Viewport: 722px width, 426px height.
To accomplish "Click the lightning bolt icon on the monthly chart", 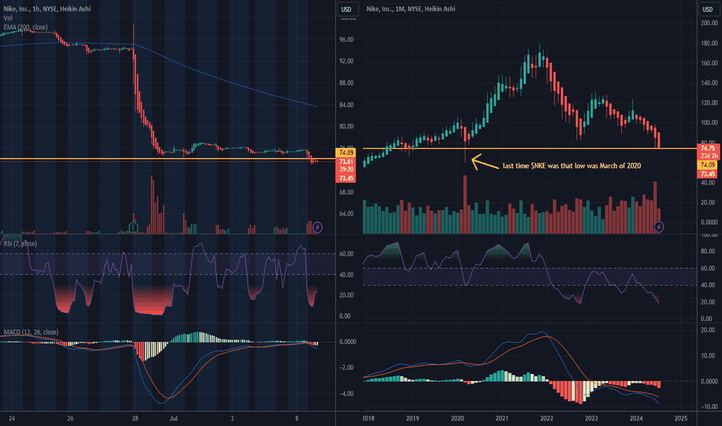I will click(x=659, y=227).
